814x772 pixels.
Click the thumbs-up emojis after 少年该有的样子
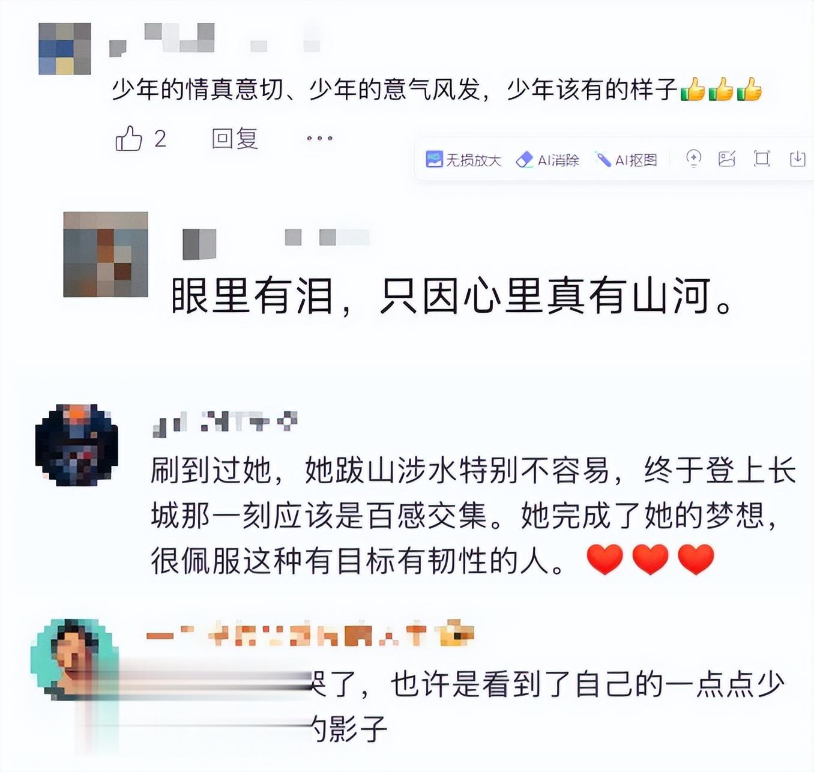tap(721, 89)
